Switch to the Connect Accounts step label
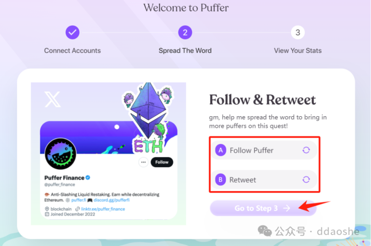 73,51
